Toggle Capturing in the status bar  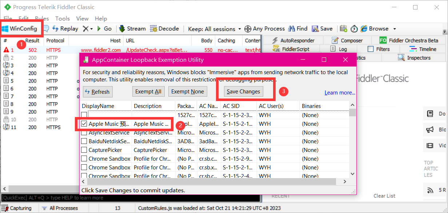point(16,208)
